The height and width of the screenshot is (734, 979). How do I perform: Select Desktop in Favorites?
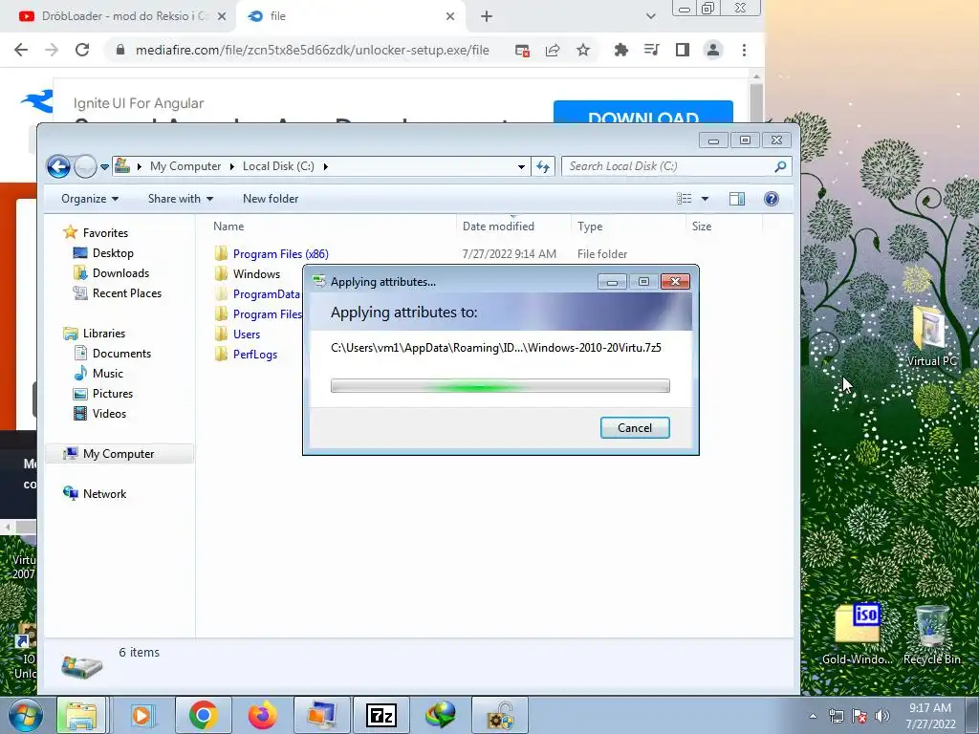113,253
